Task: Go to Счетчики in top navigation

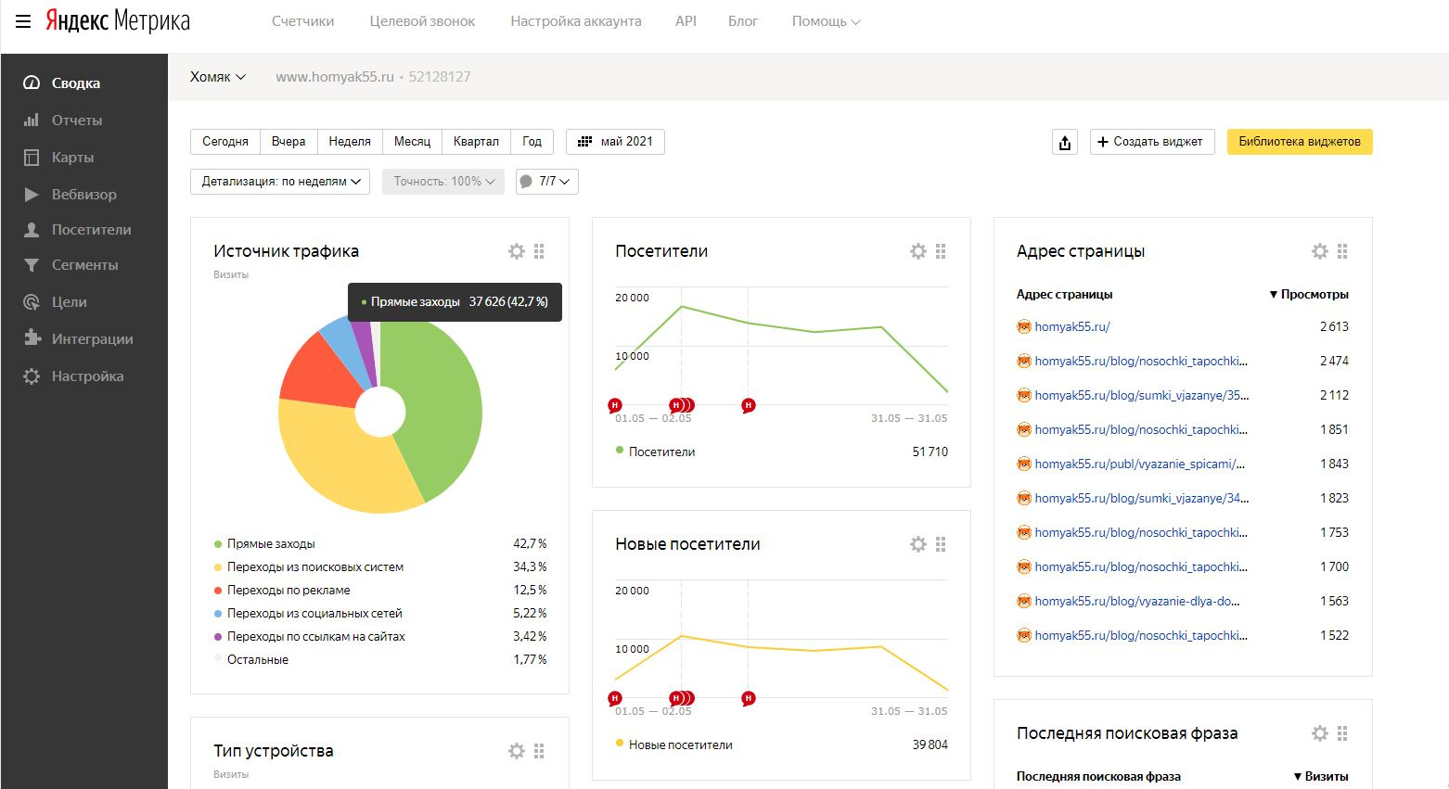Action: (302, 21)
